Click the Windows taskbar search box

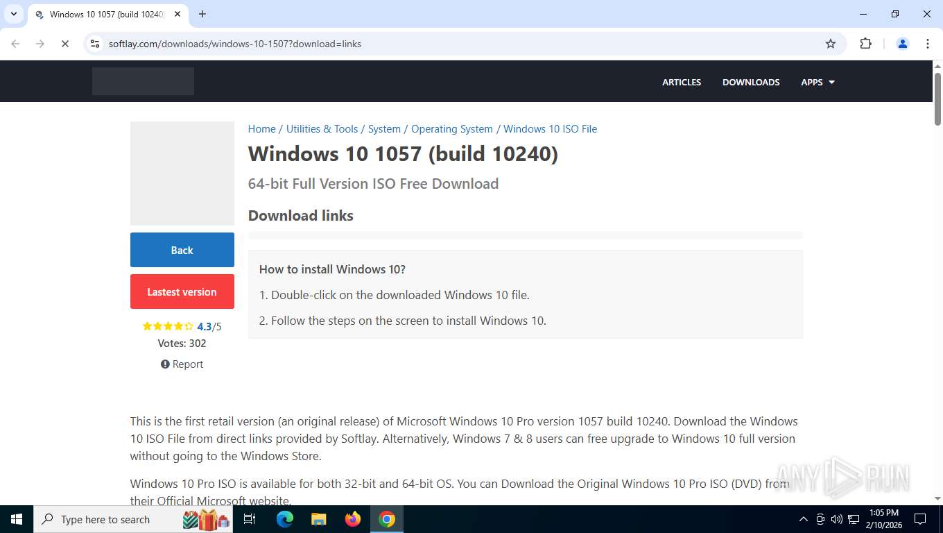pyautogui.click(x=133, y=519)
